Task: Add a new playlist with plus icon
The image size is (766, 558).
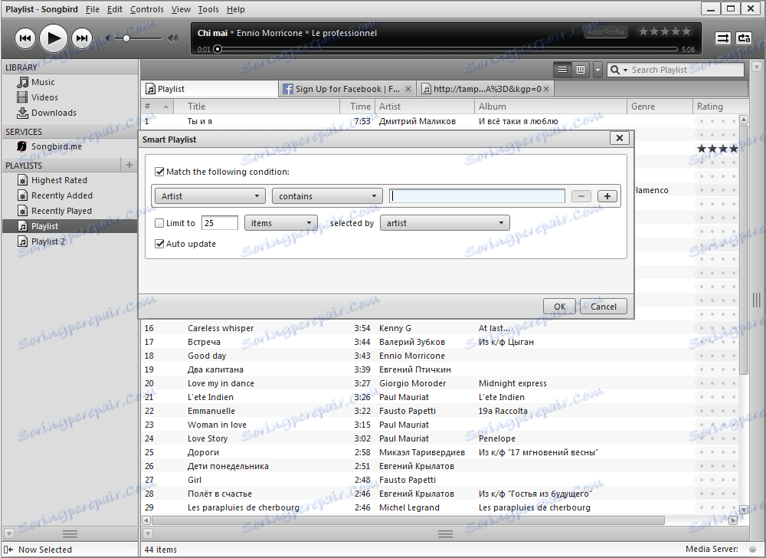Action: click(x=129, y=165)
